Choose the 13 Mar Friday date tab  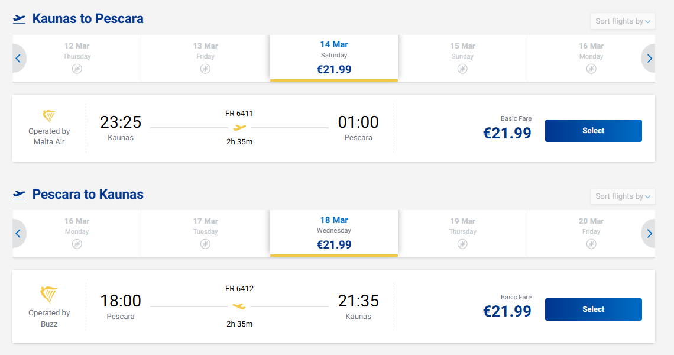pyautogui.click(x=205, y=57)
